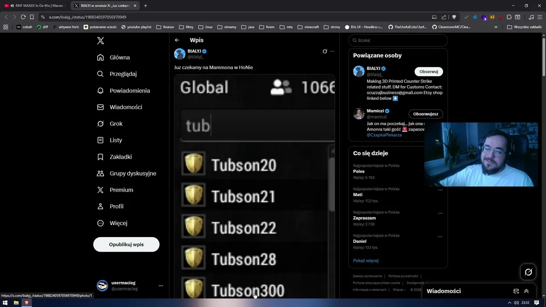The image size is (546, 307).
Task: Open the media control music note icon
Action: pos(531,17)
